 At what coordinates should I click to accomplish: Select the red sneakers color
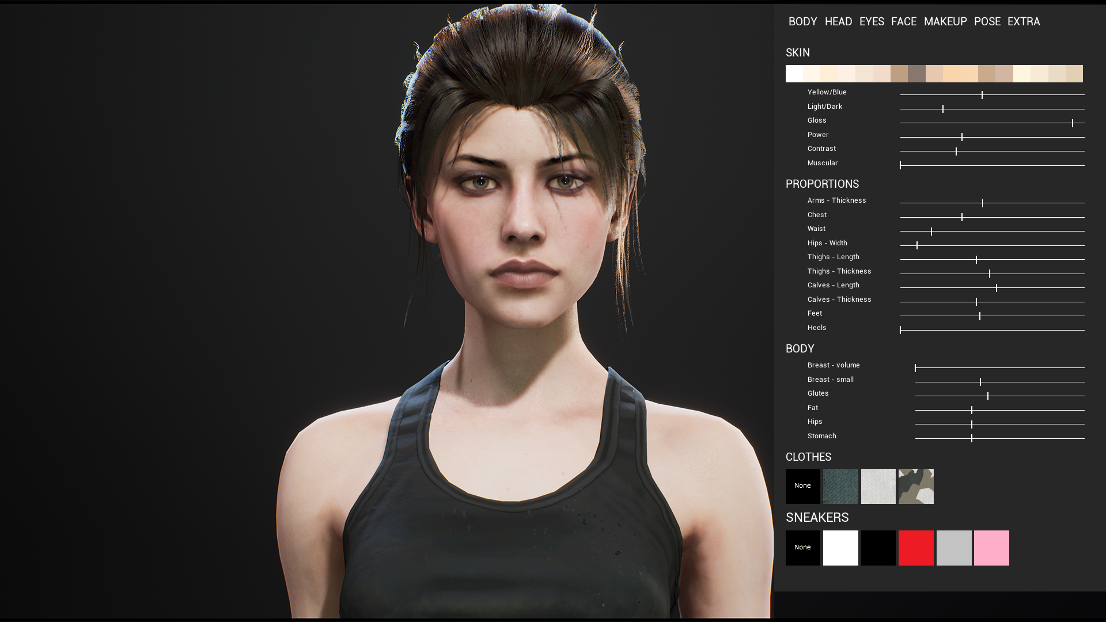[x=915, y=548]
